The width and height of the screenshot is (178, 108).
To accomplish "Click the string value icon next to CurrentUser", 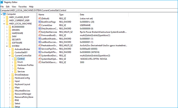I will pos(40,25).
